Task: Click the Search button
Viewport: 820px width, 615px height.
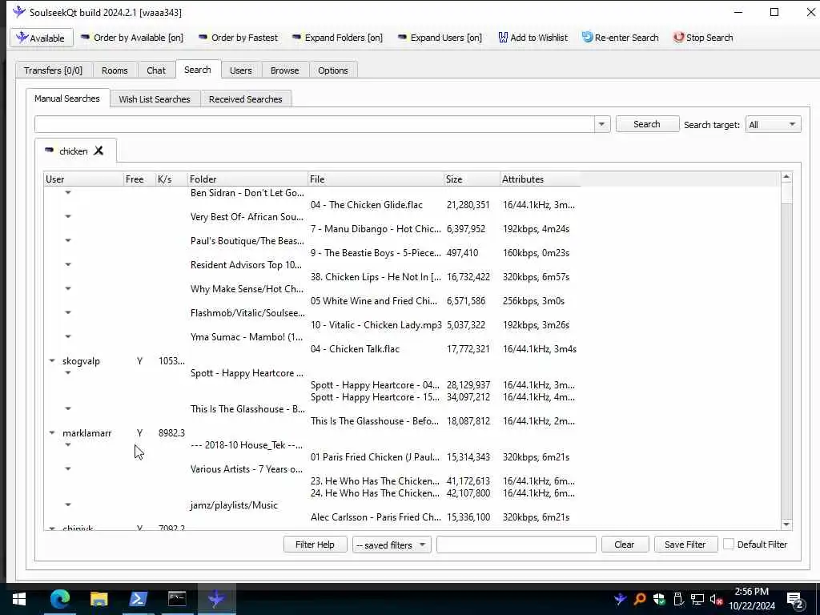Action: (647, 124)
